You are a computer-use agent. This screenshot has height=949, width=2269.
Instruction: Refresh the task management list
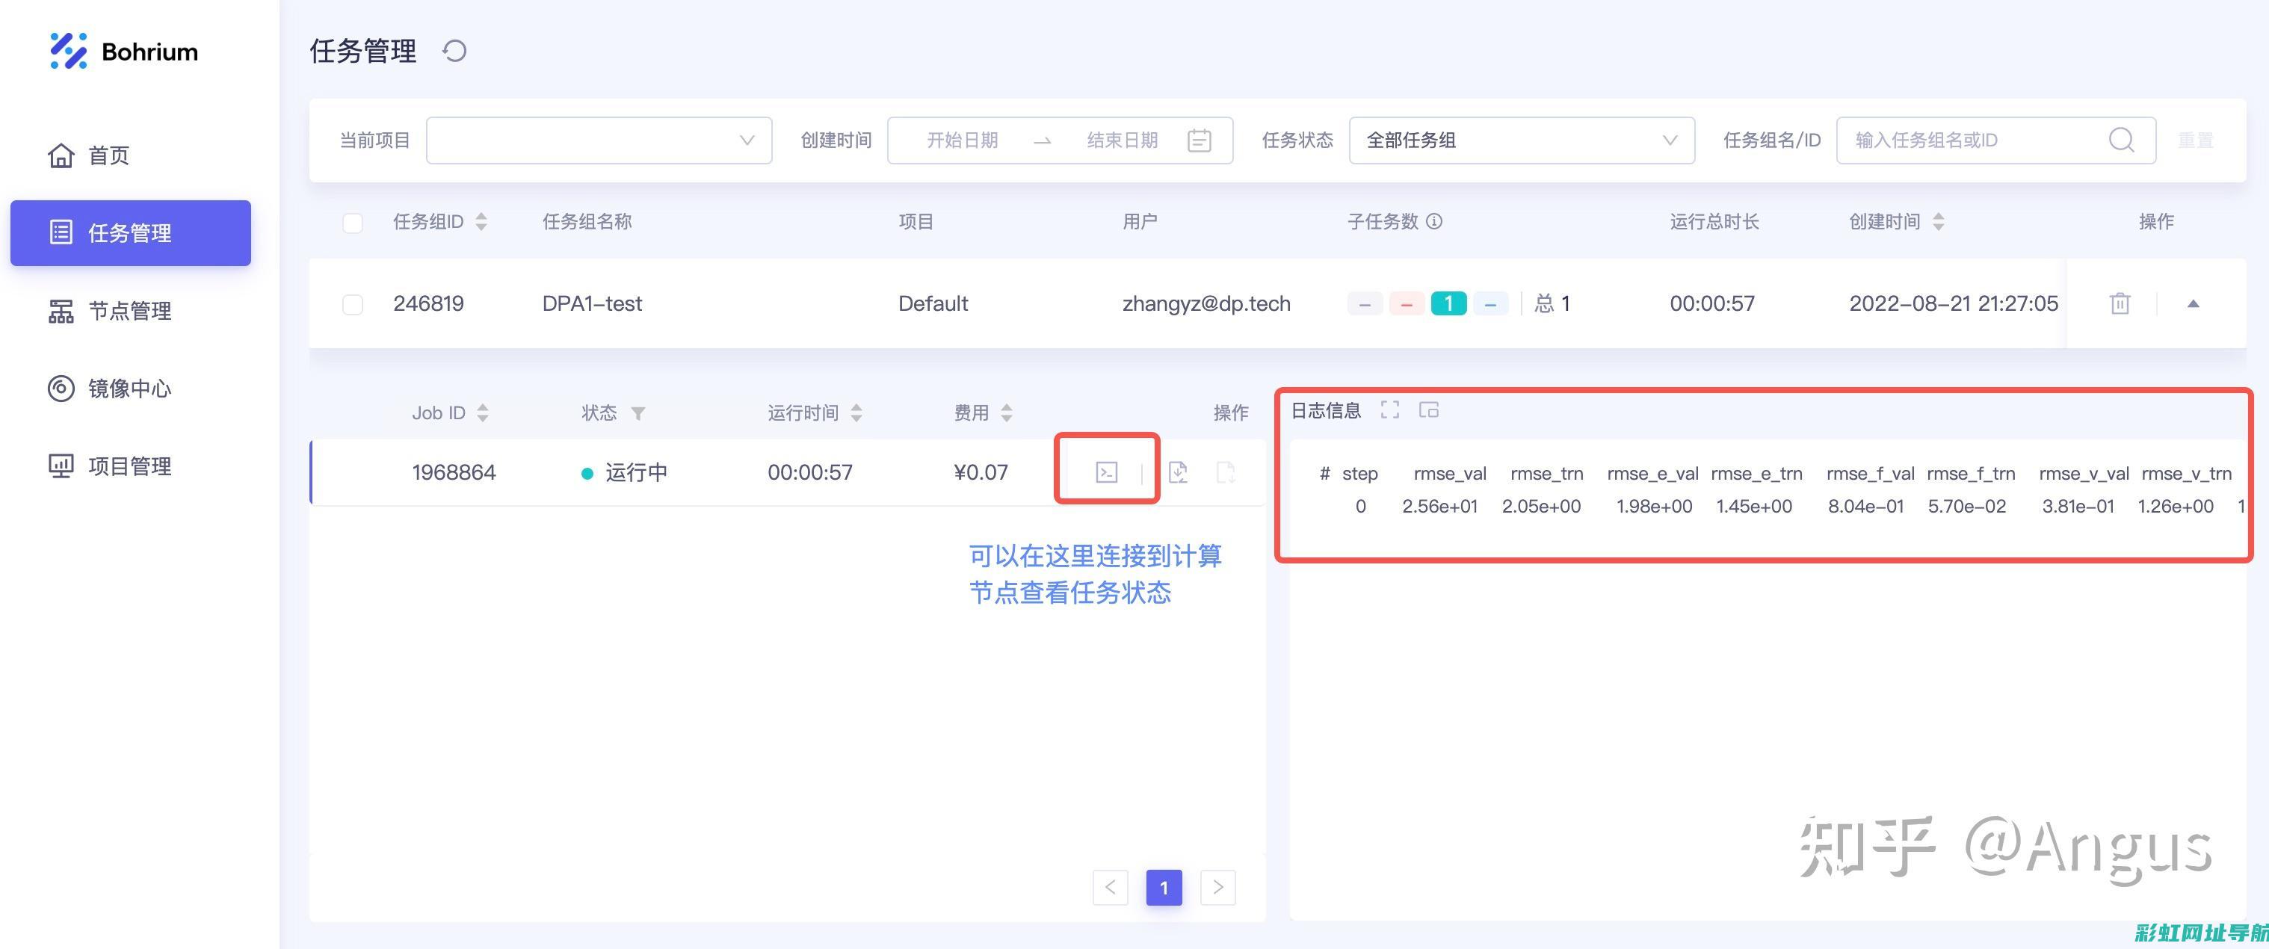coord(454,51)
